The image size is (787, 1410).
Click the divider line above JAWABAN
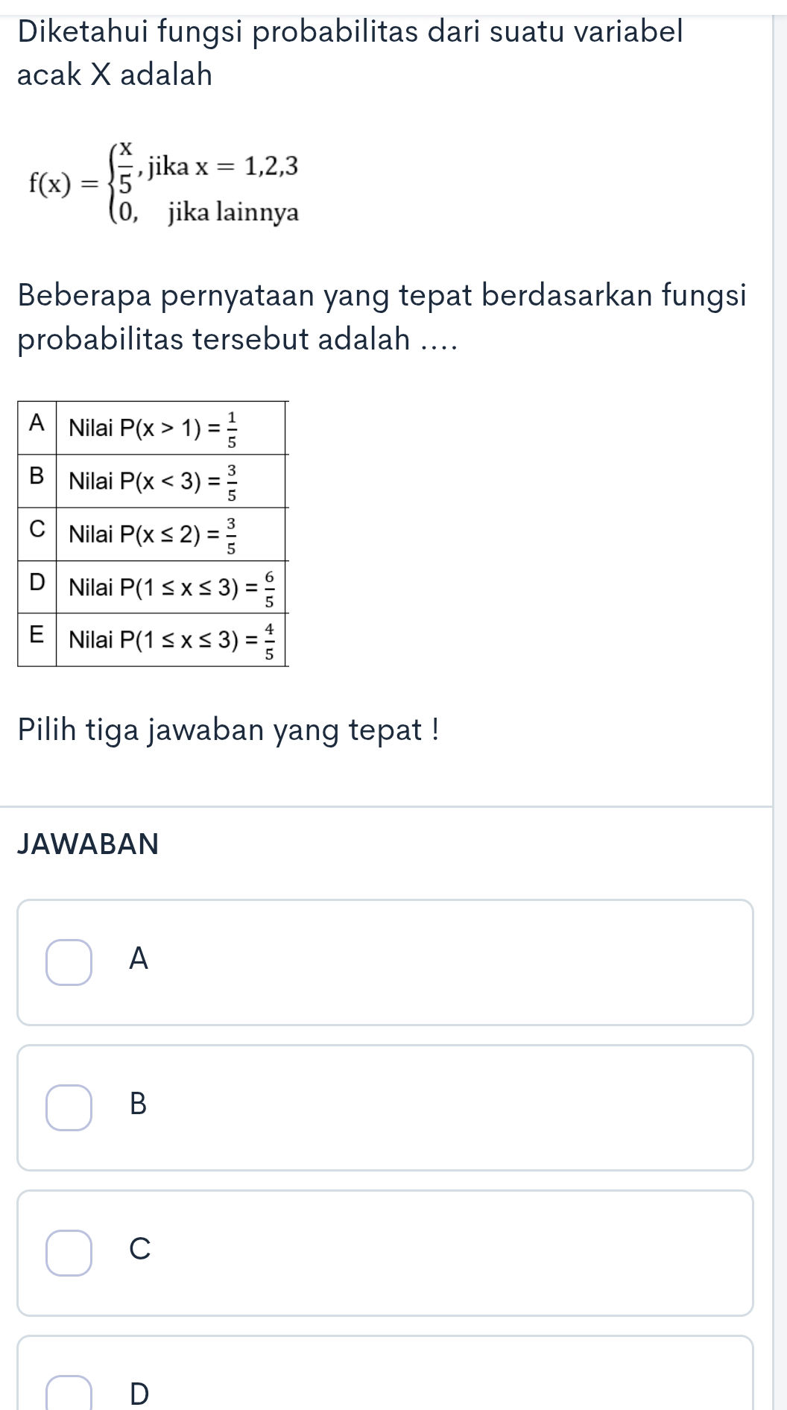385,804
